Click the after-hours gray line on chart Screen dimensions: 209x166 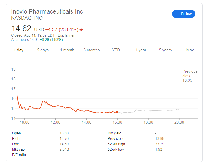click(x=148, y=110)
